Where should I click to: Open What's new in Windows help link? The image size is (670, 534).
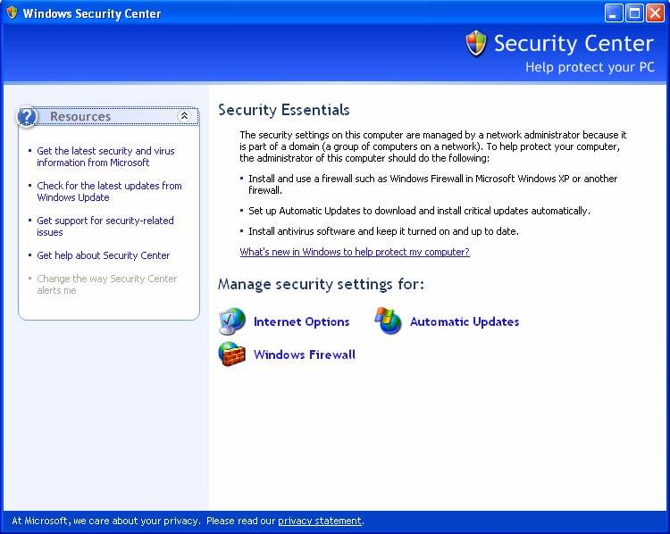tap(355, 252)
